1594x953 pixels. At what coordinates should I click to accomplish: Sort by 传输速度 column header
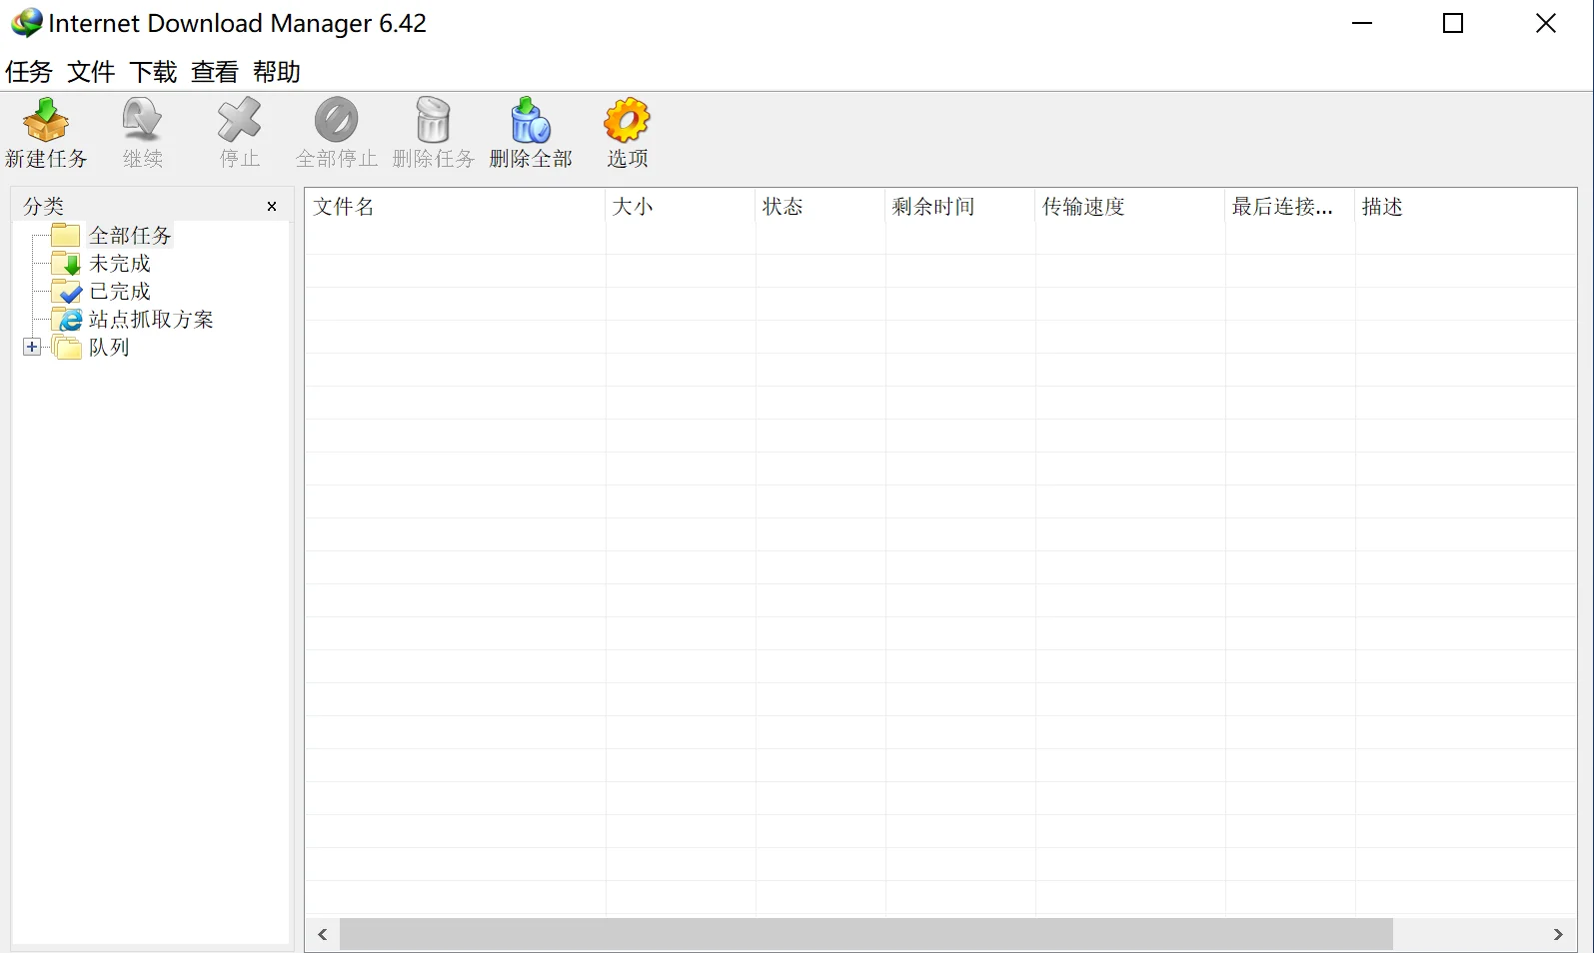[x=1129, y=206]
